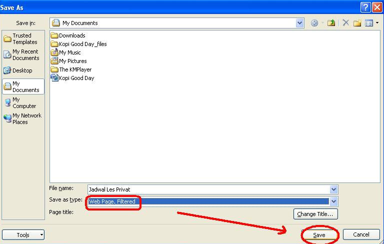384x244 pixels.
Task: Click the Cancel button
Action: [x=361, y=234]
